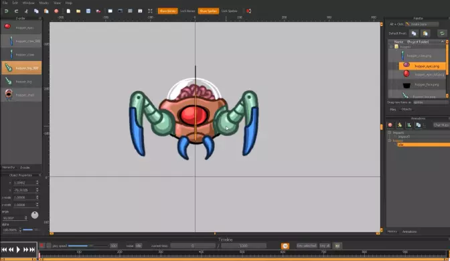Click the current time input field
450x261 pixels.
[x=193, y=246]
